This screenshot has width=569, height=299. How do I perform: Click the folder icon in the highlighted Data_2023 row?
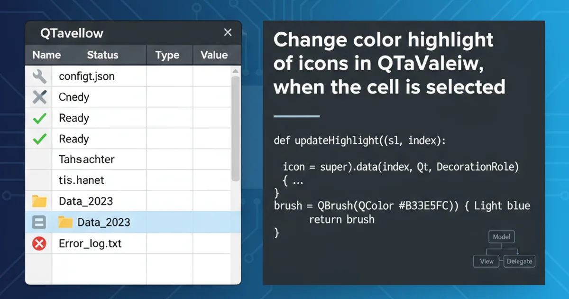pyautogui.click(x=64, y=222)
